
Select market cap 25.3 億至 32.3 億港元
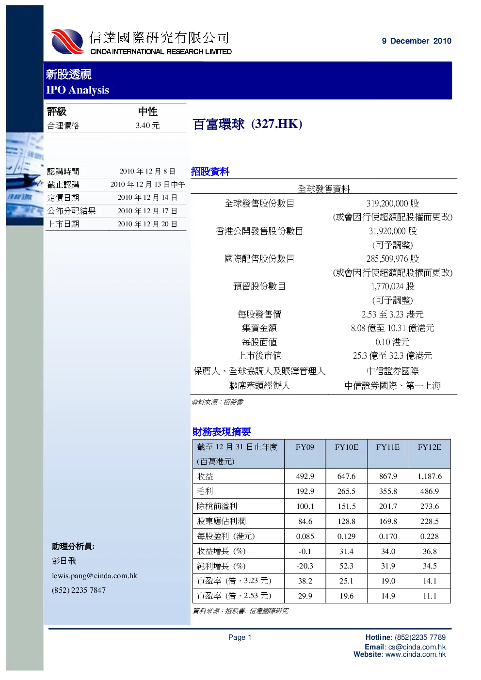[393, 356]
